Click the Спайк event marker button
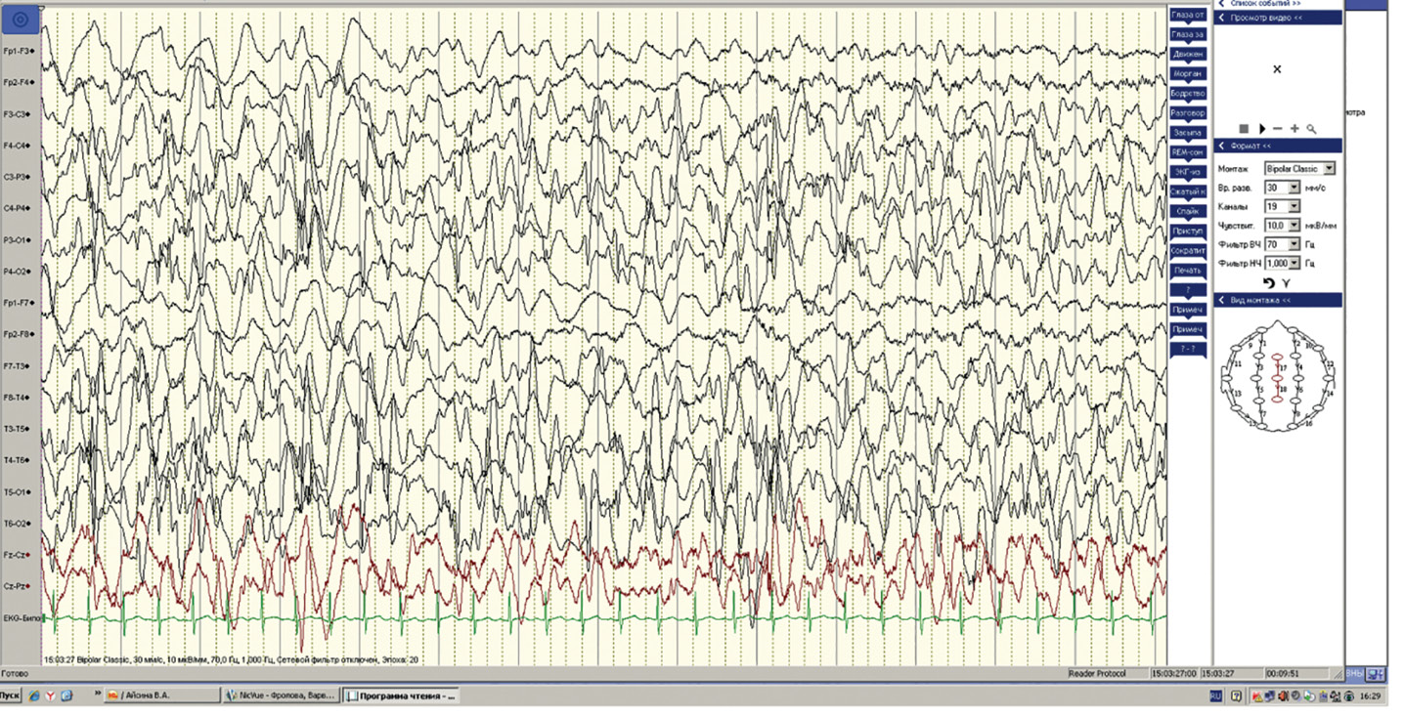This screenshot has height=717, width=1404. tap(1188, 211)
